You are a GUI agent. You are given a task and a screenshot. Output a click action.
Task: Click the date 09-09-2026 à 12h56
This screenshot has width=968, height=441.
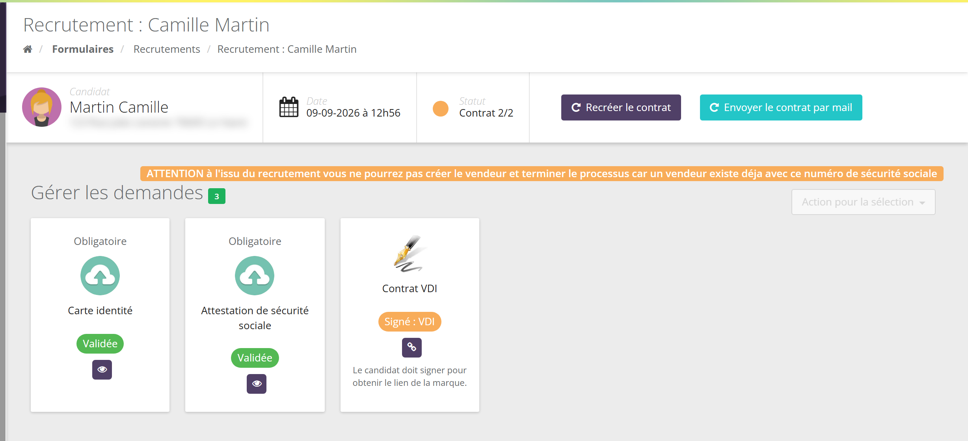354,113
